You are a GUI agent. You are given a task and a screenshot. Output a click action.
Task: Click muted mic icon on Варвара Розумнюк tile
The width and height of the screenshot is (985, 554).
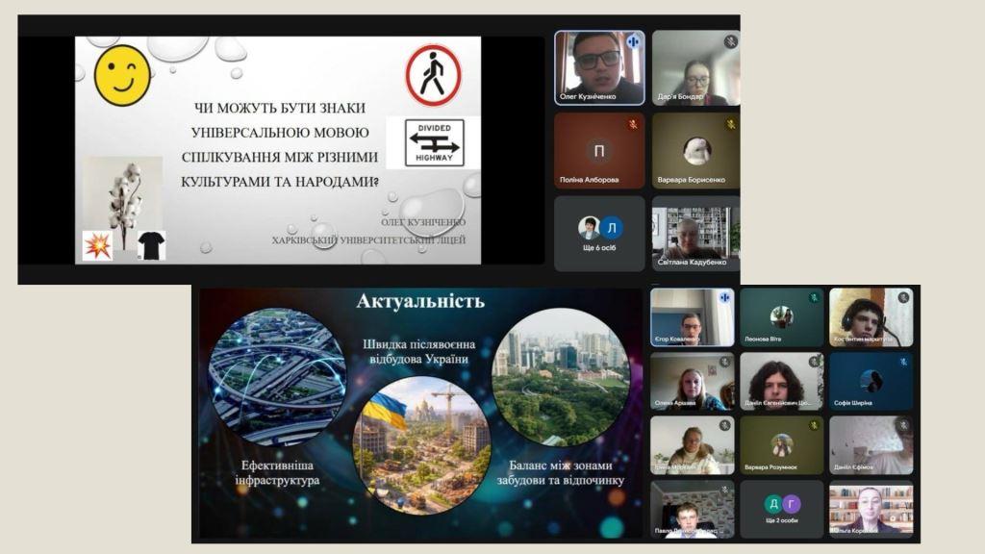pyautogui.click(x=814, y=425)
